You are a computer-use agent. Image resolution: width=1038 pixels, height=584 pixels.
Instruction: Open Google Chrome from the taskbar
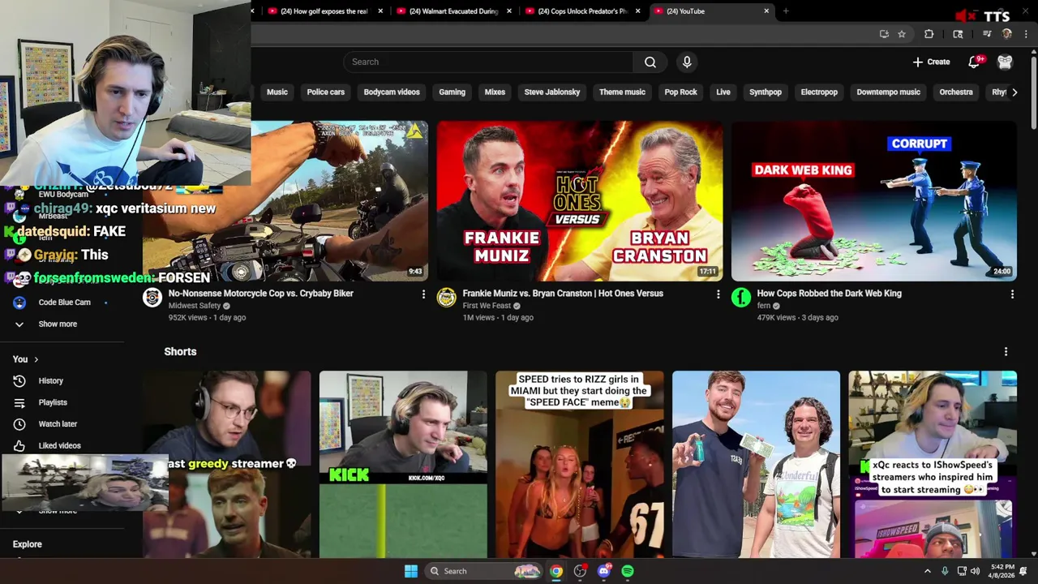556,571
